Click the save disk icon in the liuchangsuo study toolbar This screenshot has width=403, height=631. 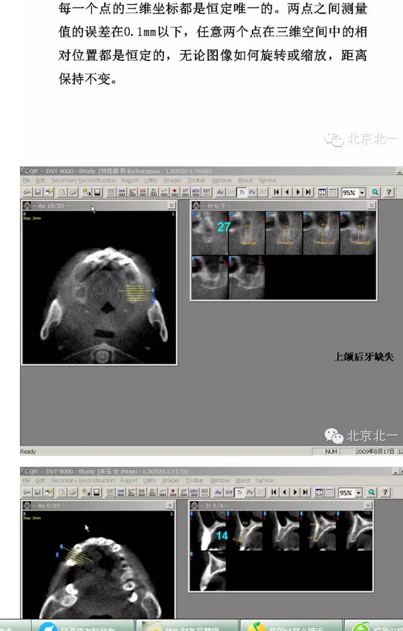[38, 192]
